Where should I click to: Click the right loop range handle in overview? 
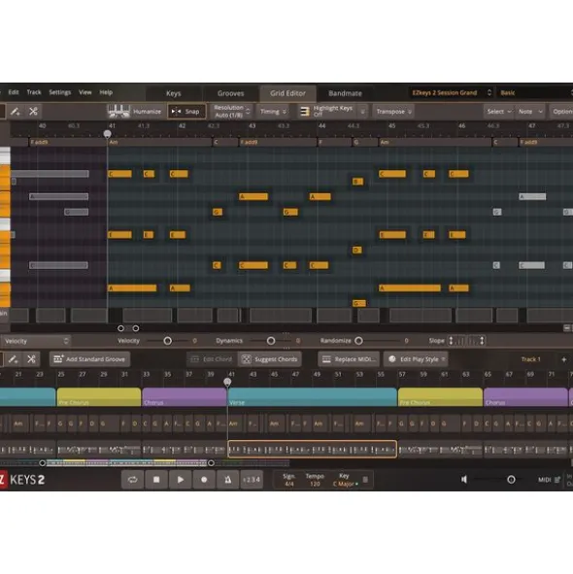coord(212,463)
